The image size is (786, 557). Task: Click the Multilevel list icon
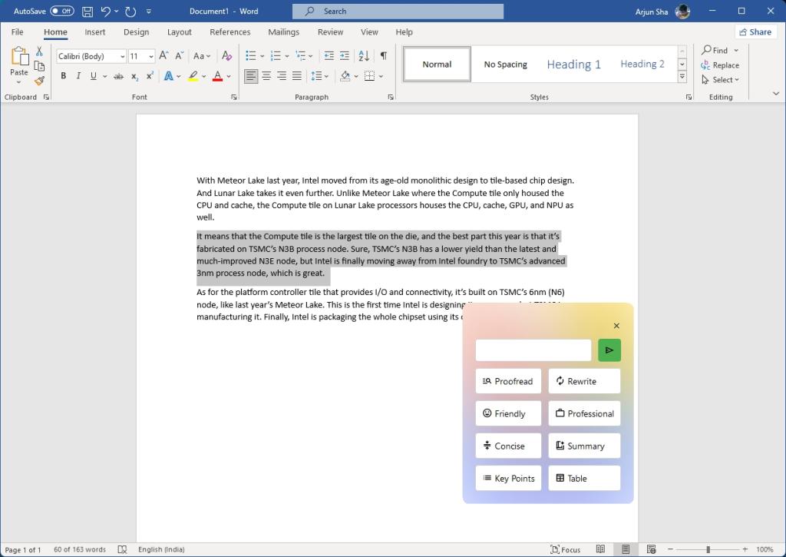click(301, 55)
